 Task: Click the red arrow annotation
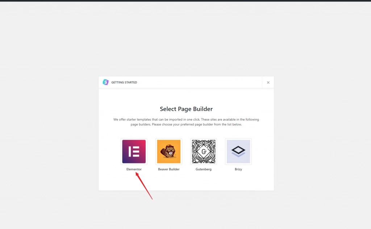click(144, 186)
